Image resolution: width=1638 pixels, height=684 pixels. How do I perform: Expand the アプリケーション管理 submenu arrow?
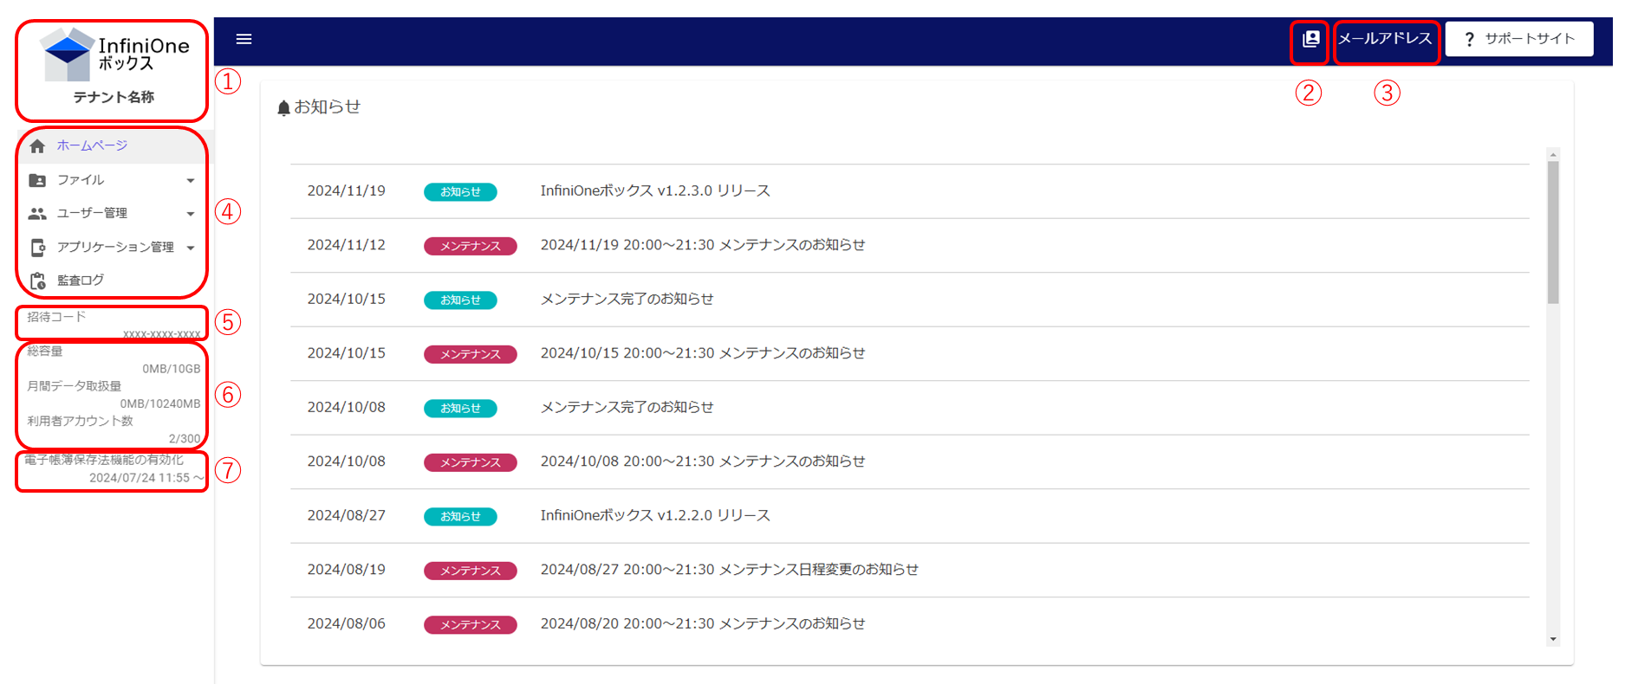coord(191,248)
